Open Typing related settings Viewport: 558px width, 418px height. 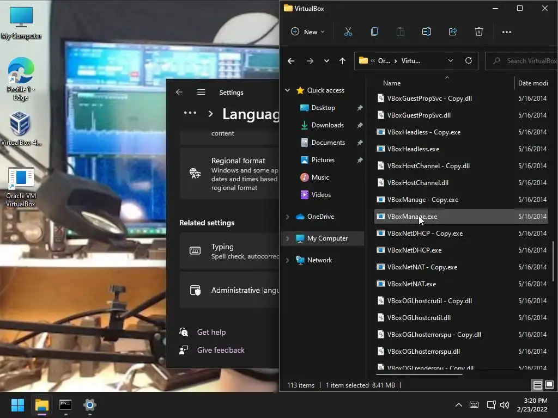[229, 251]
